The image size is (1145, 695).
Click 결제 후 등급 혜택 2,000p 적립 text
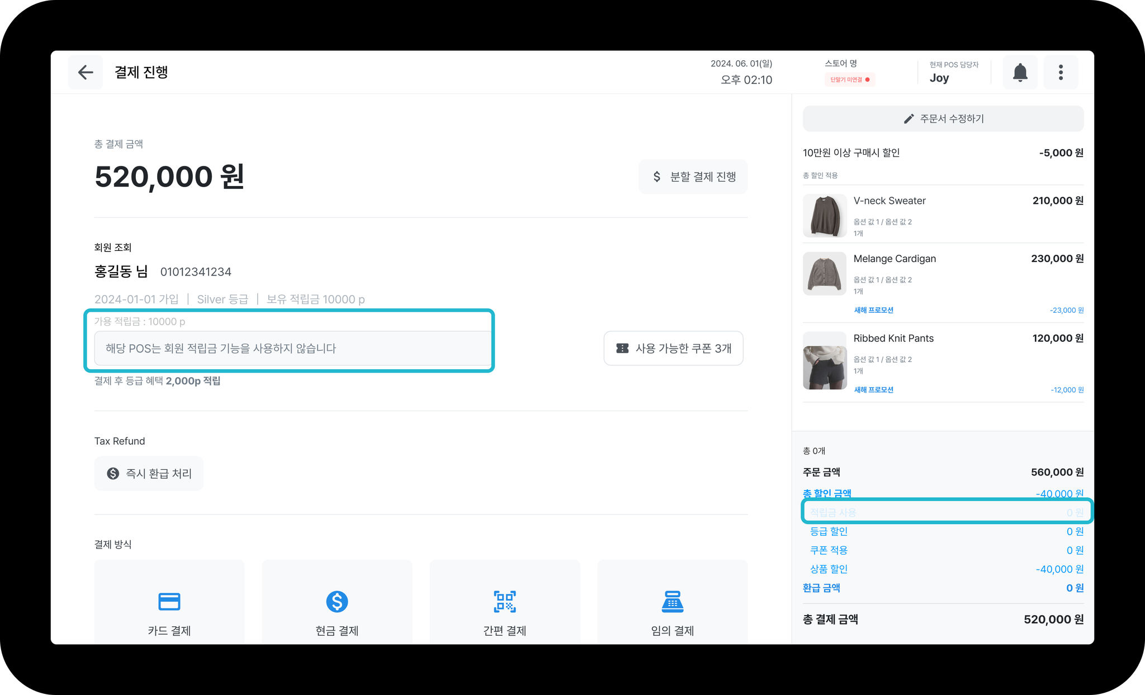157,381
